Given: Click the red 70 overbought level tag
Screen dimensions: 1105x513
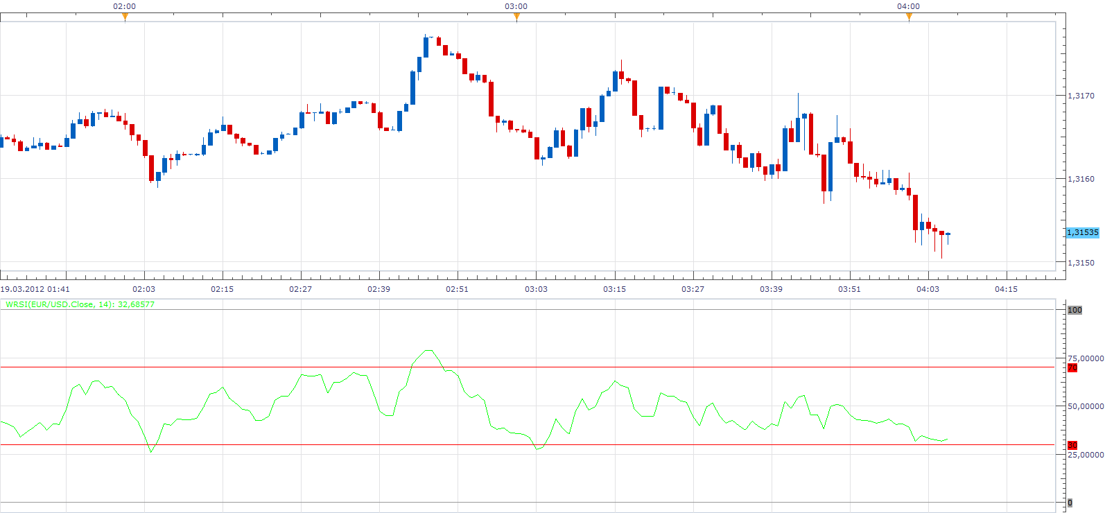Looking at the screenshot, I should pyautogui.click(x=1072, y=368).
